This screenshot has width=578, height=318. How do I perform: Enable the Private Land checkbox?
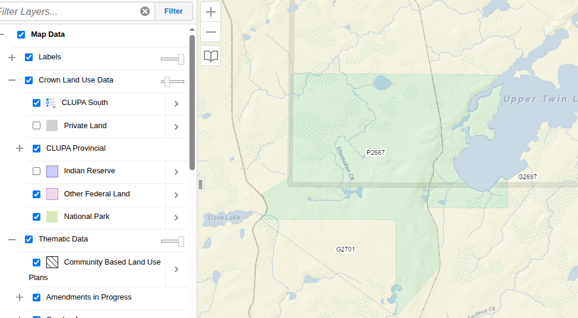pyautogui.click(x=36, y=126)
